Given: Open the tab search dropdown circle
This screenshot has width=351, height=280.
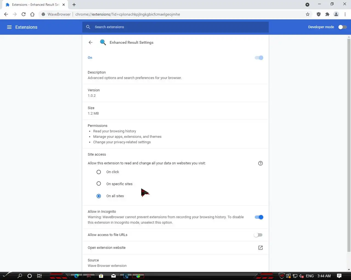Looking at the screenshot, I should (307, 5).
